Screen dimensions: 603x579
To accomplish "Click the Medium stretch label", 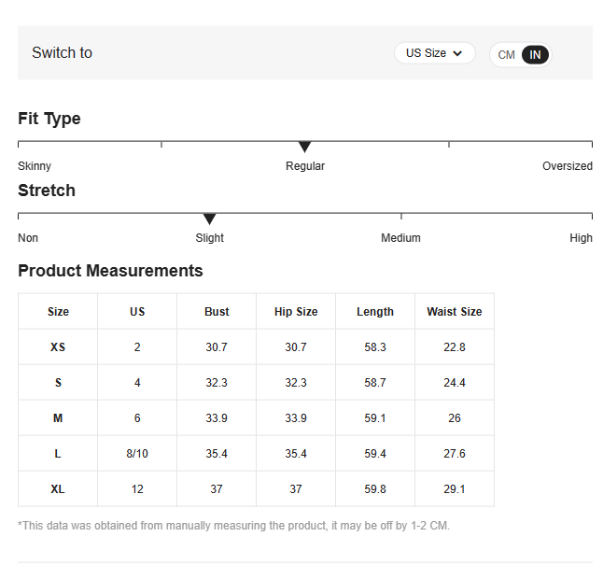I will click(400, 238).
